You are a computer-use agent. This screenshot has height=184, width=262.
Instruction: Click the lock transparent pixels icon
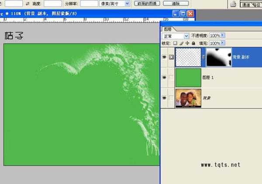pyautogui.click(x=175, y=43)
